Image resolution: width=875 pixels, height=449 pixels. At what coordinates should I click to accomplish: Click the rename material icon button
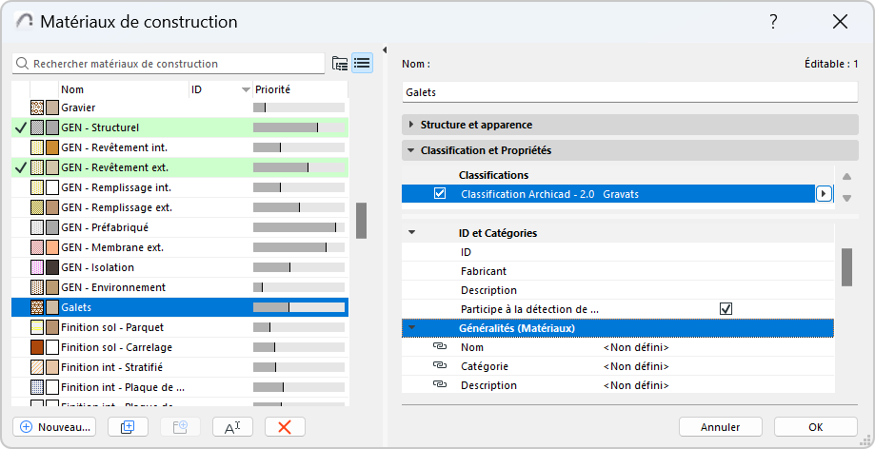click(232, 427)
